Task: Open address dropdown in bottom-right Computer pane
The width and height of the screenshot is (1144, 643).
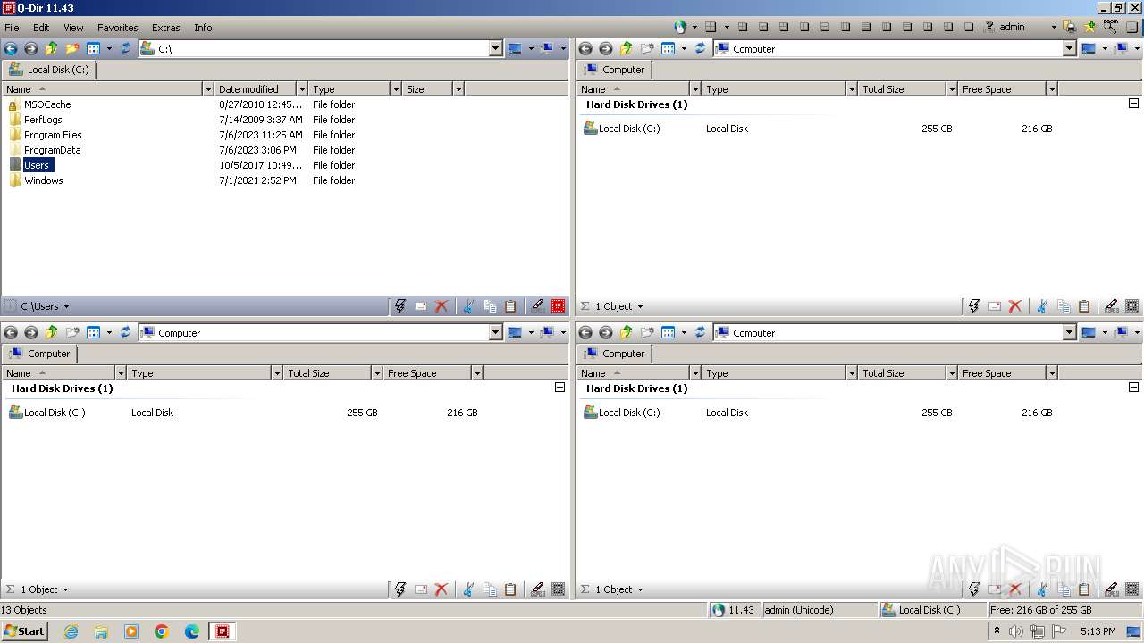Action: [x=1070, y=333]
